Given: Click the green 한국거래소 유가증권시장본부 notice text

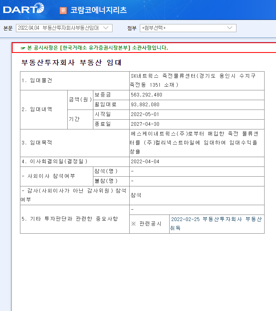Looking at the screenshot, I should [x=95, y=48].
